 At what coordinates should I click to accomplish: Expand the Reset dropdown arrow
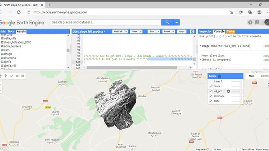pyautogui.click(x=173, y=31)
